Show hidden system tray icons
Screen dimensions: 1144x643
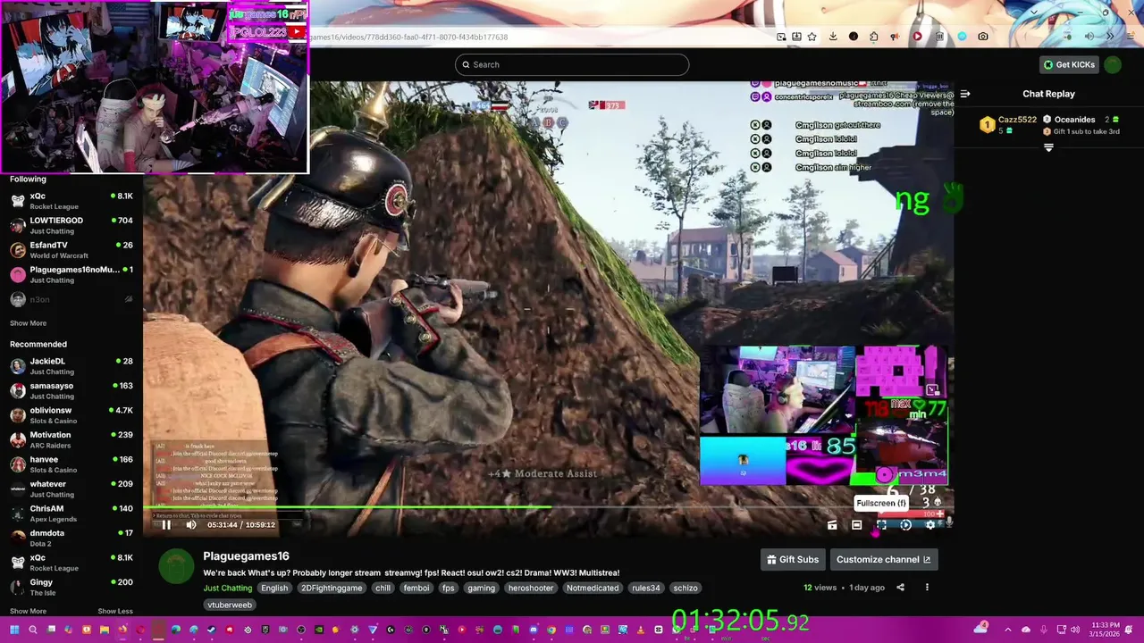tap(1008, 630)
